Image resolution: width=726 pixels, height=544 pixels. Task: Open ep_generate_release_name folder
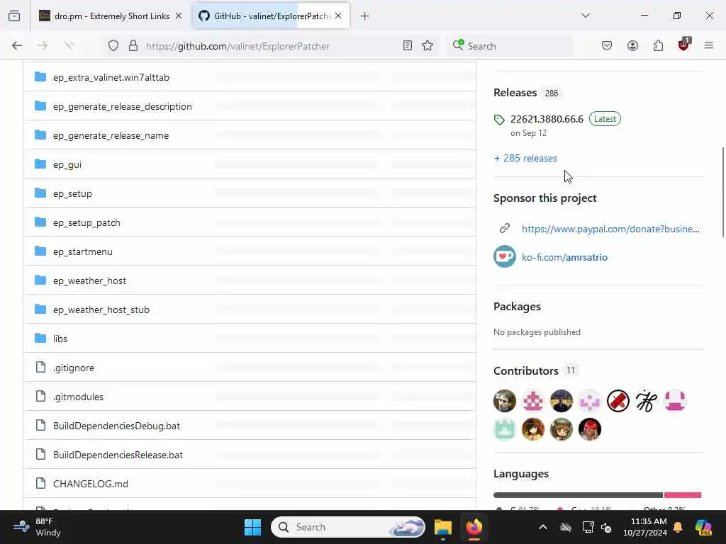pyautogui.click(x=111, y=135)
